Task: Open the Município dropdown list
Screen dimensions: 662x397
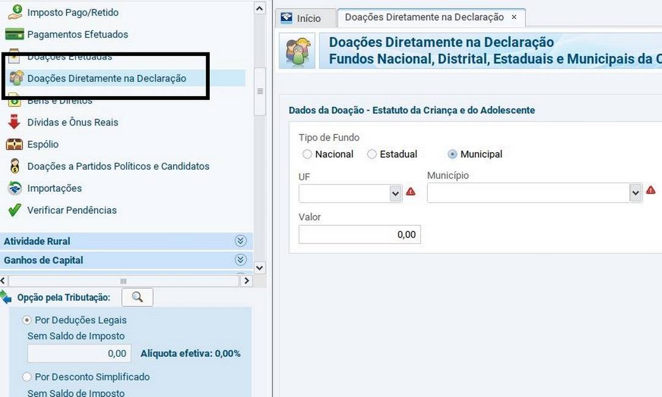Action: [x=636, y=193]
